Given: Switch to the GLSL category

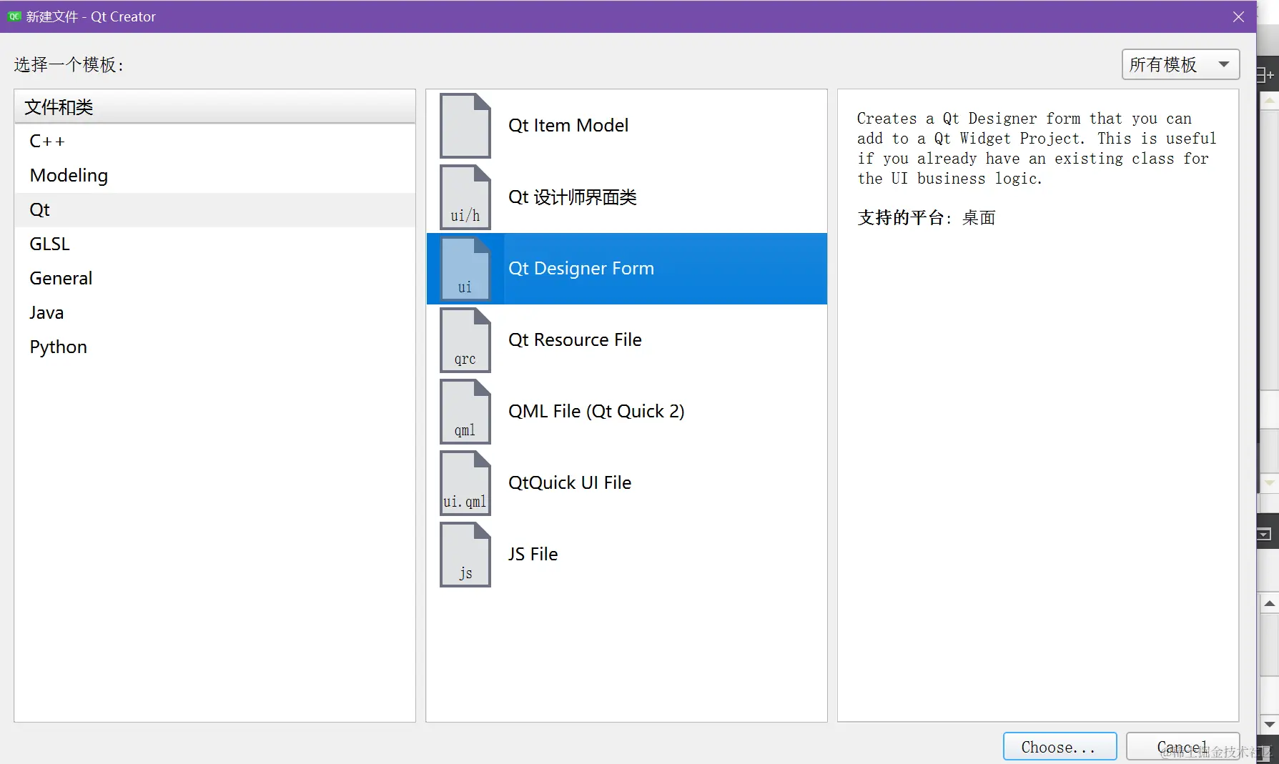Looking at the screenshot, I should coord(214,244).
